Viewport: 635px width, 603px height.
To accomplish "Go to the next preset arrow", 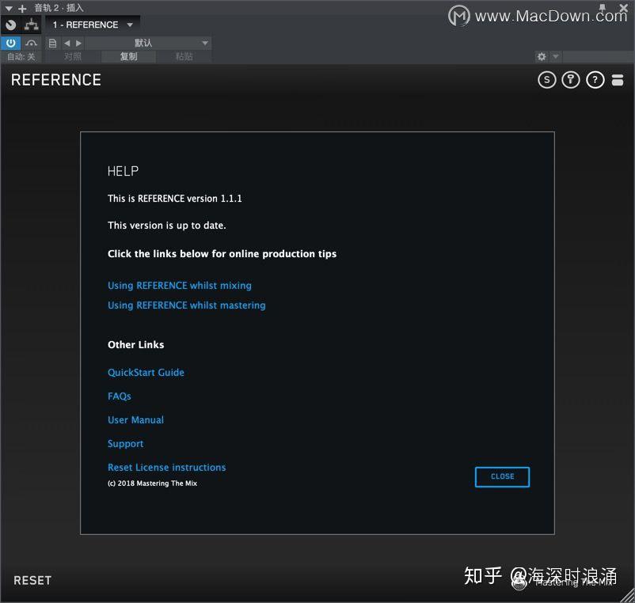I will 78,43.
